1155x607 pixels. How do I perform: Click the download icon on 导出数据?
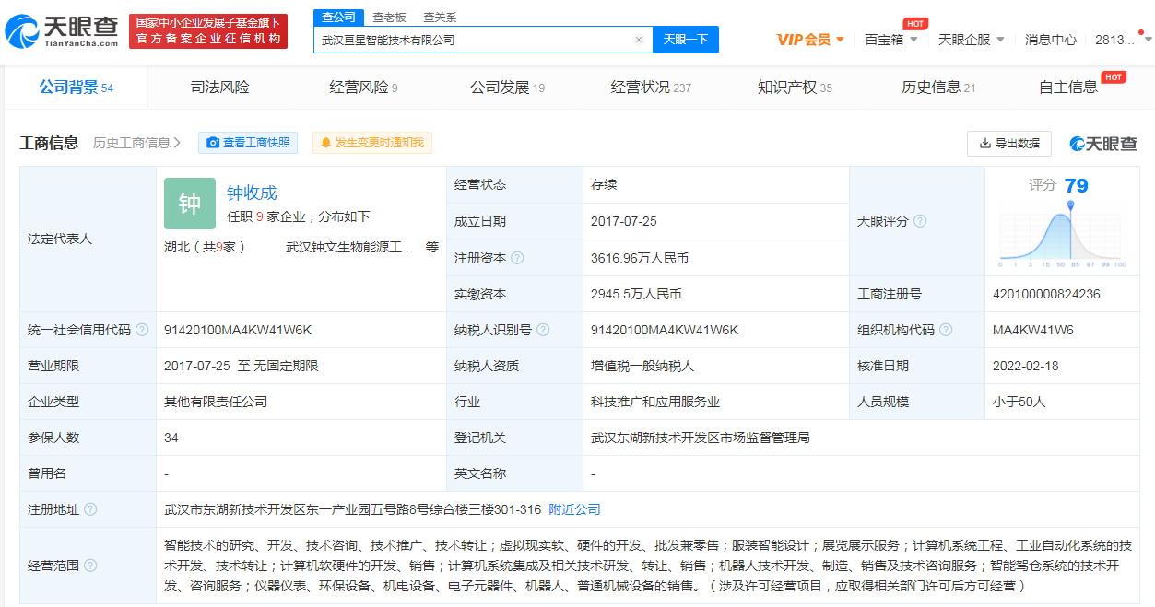pos(984,143)
